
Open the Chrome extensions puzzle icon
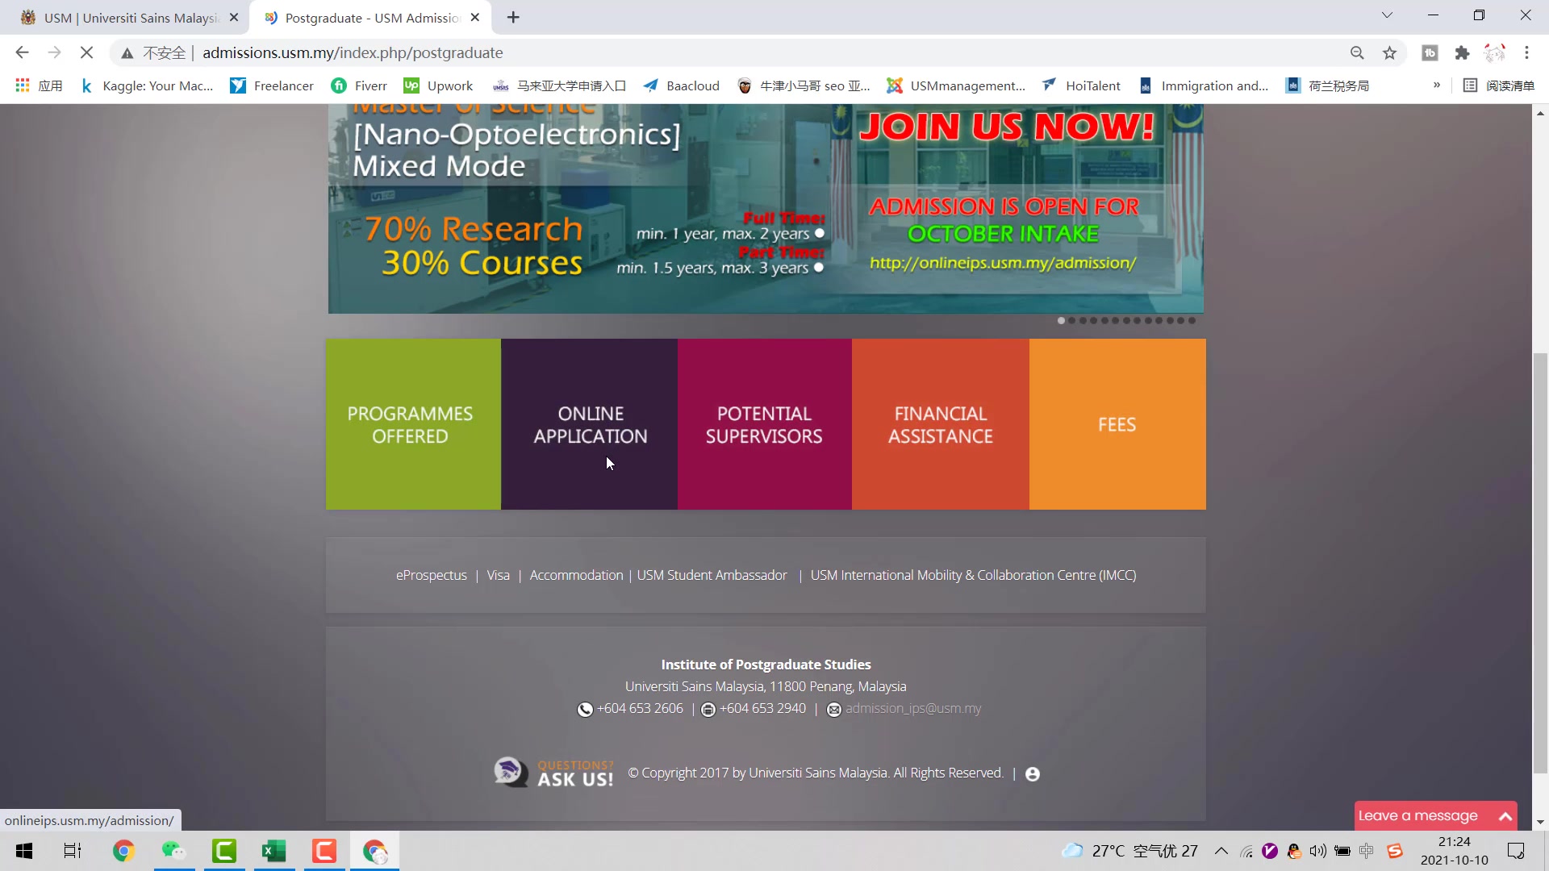pyautogui.click(x=1462, y=53)
